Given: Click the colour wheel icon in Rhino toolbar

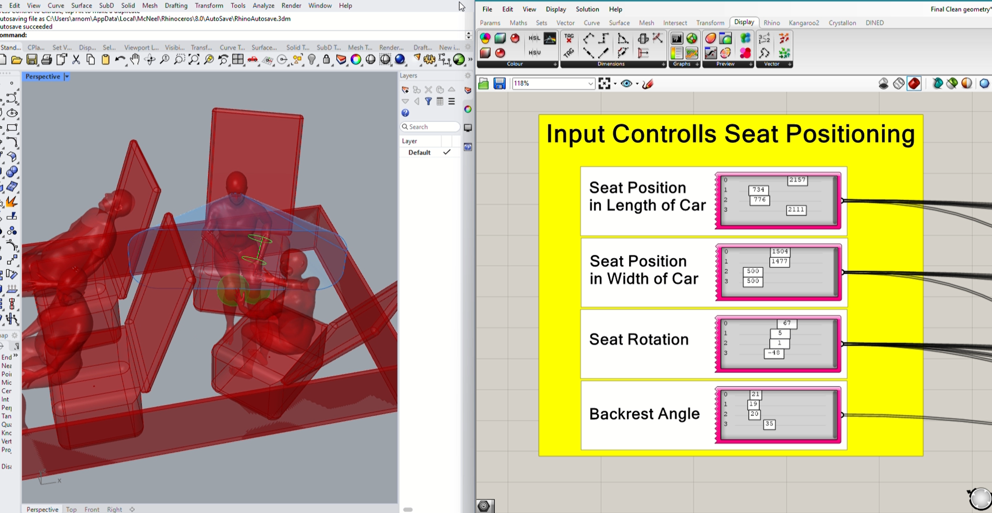Looking at the screenshot, I should point(356,60).
